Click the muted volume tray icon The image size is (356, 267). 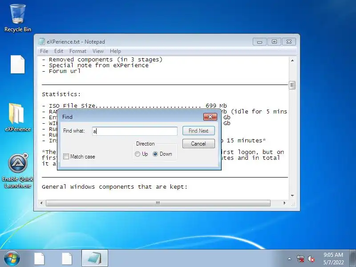coord(311,259)
